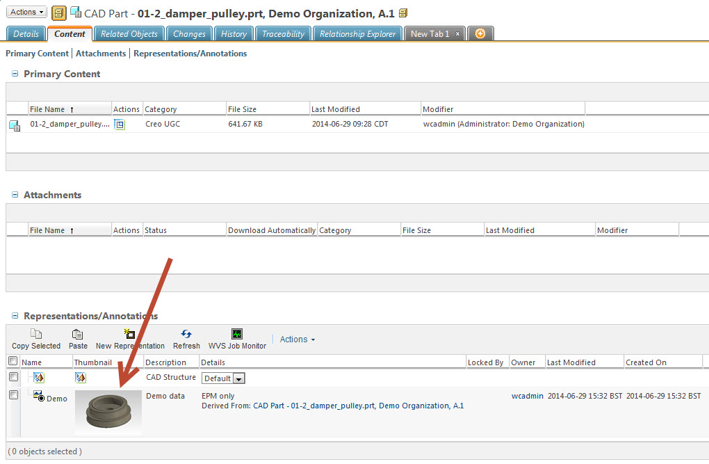Click the Locked By column header
The height and width of the screenshot is (464, 709).
coord(487,362)
